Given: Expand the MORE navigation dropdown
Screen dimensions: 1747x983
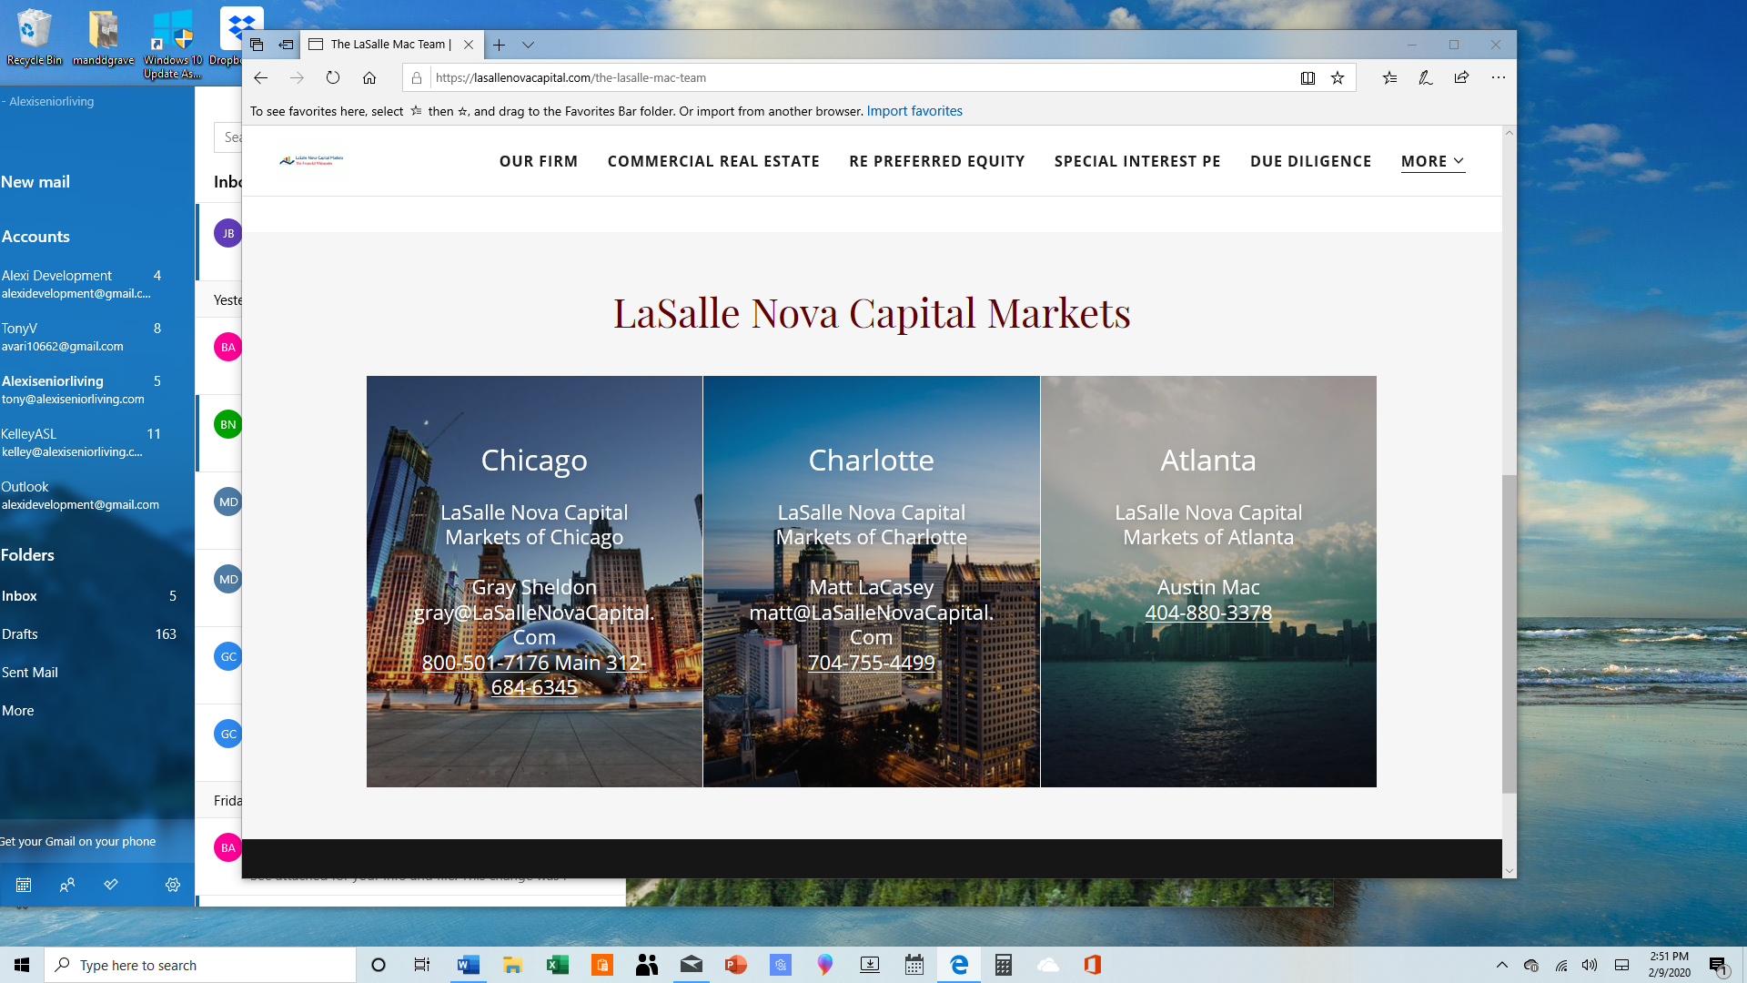Looking at the screenshot, I should [x=1433, y=161].
